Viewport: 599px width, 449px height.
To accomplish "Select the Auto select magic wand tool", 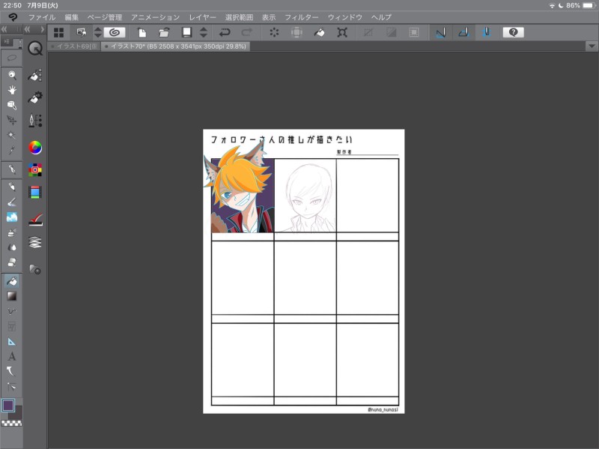I will tap(12, 135).
